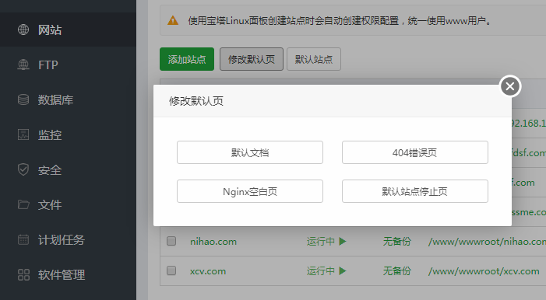This screenshot has height=300, width=546.
Task: Choose 404错误页 in the dialog
Action: [415, 152]
